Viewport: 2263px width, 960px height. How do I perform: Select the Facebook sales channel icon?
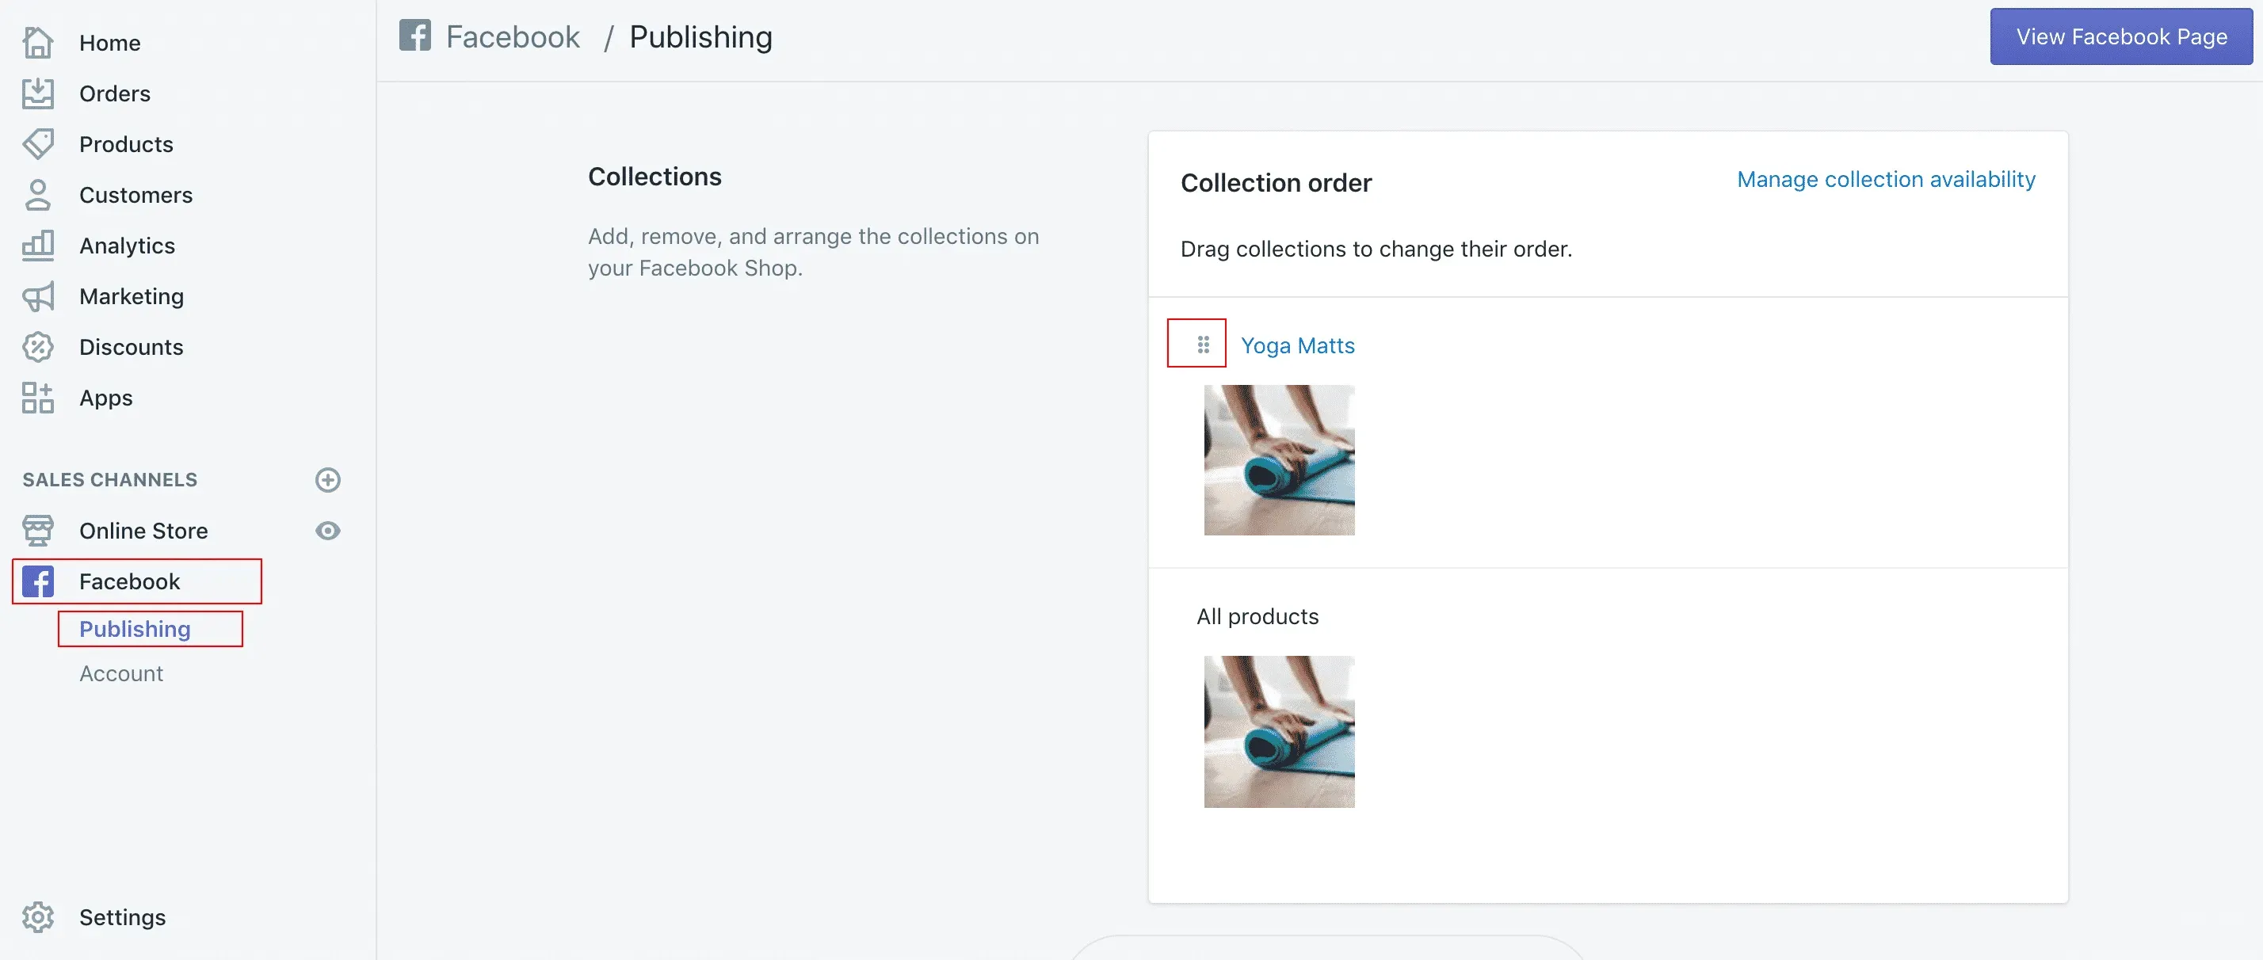[x=37, y=581]
